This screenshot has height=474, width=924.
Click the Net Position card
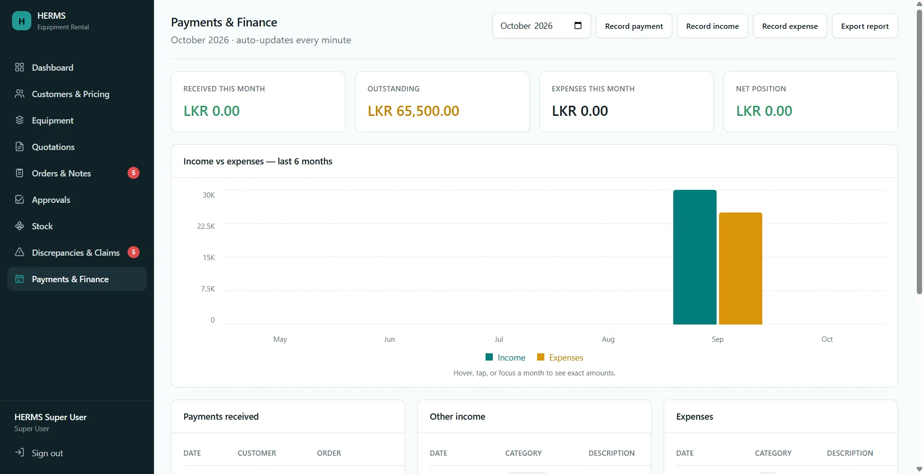point(810,101)
